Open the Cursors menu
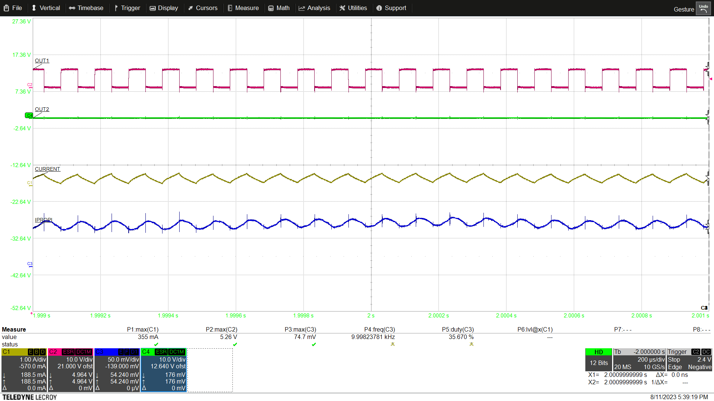Viewport: 714px width, 401px height. pos(203,8)
